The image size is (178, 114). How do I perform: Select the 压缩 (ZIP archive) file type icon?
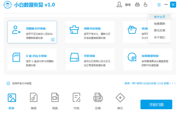point(98,98)
